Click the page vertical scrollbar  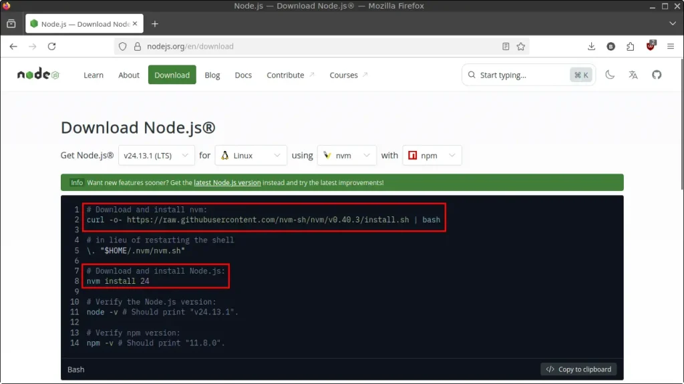[681, 124]
